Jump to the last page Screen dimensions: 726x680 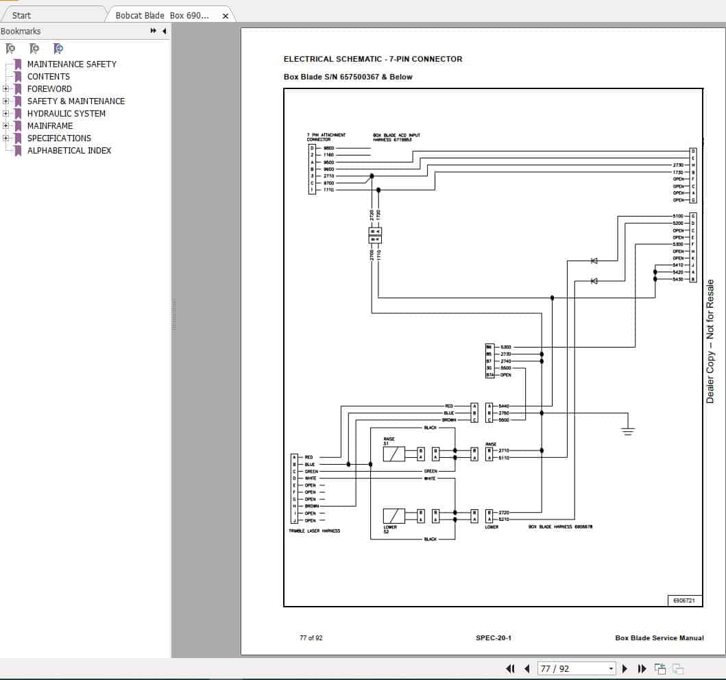point(642,668)
